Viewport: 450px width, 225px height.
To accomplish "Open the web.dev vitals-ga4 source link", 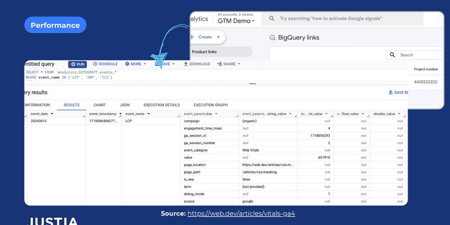I will coord(241,214).
